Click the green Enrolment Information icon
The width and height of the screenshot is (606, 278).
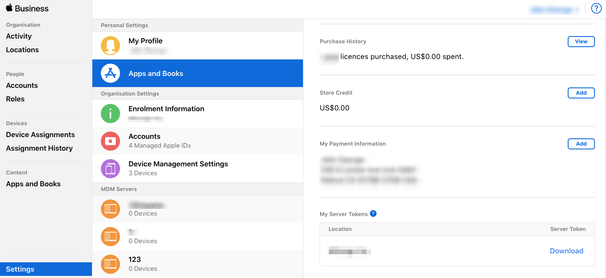[x=110, y=113]
